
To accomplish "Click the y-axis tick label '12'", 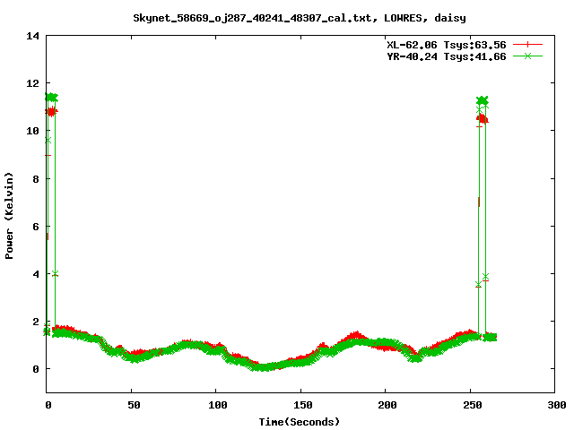I will tap(32, 83).
